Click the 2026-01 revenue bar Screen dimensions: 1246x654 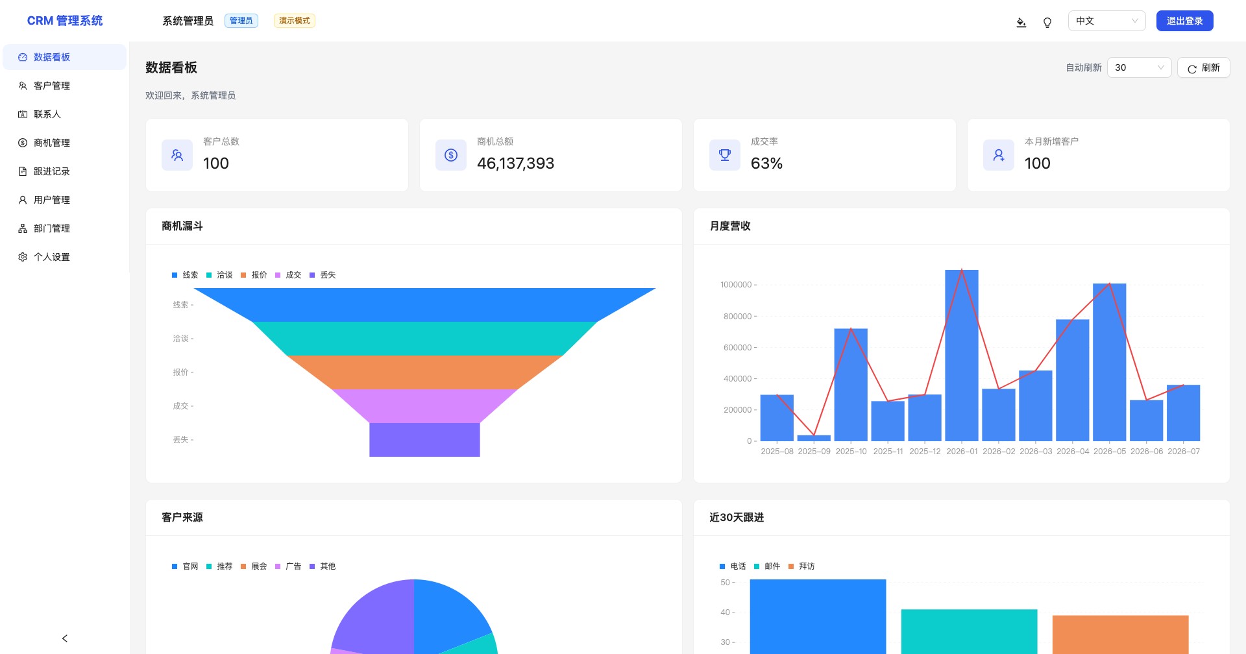[962, 356]
